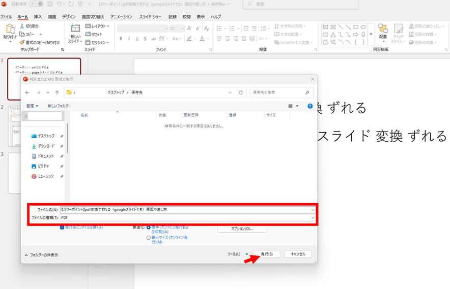Click the New Slide icon

coord(75,29)
